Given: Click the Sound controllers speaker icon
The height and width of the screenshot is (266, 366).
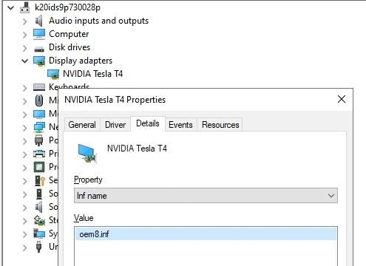Looking at the screenshot, I should point(39,207).
